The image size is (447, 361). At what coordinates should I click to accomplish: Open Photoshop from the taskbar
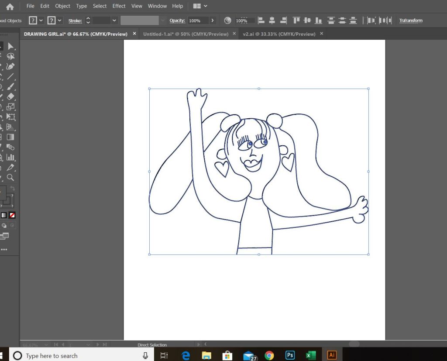tap(290, 355)
